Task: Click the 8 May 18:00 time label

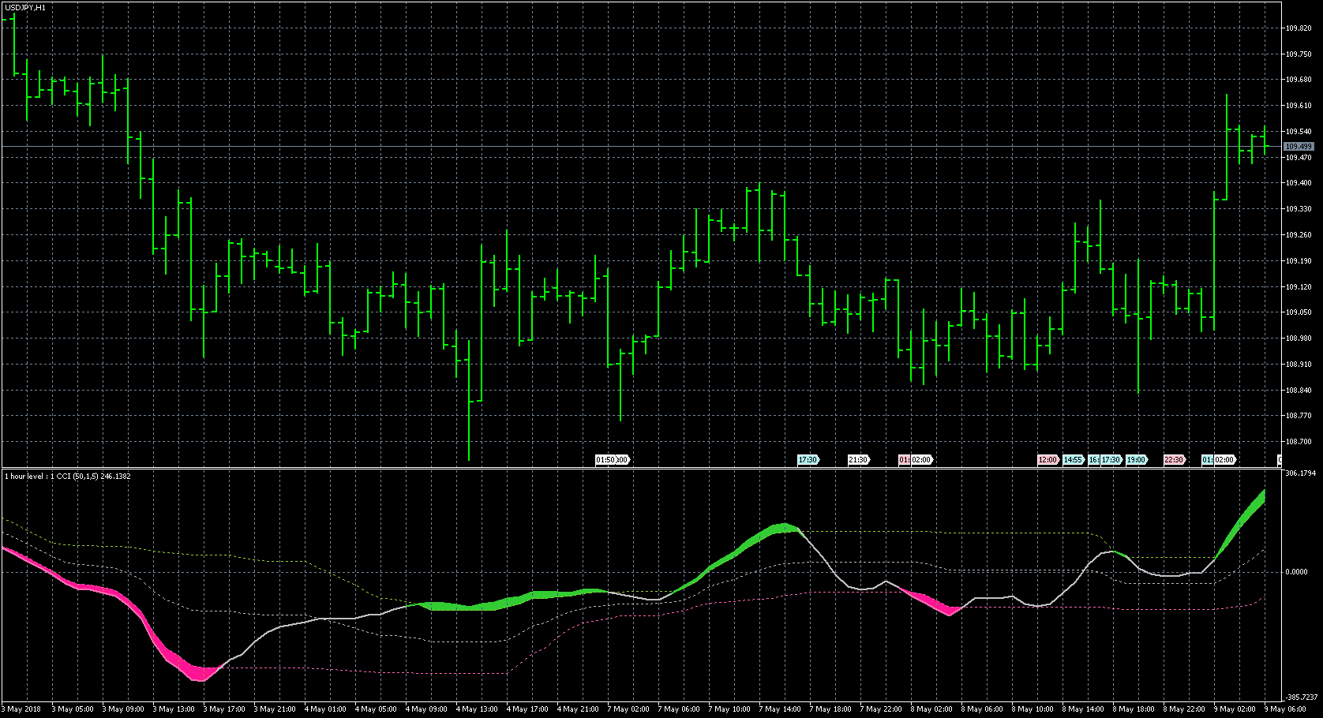Action: click(1134, 709)
